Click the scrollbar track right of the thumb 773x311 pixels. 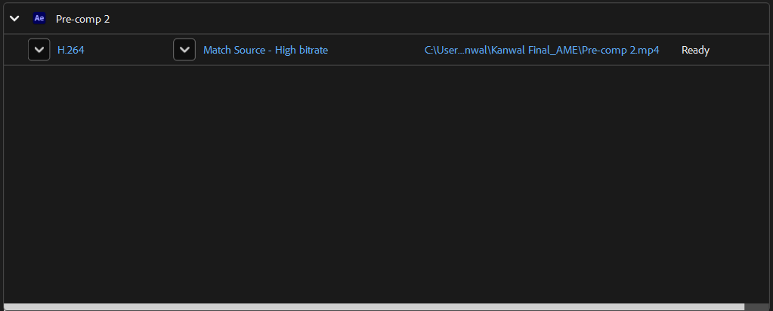pyautogui.click(x=757, y=307)
